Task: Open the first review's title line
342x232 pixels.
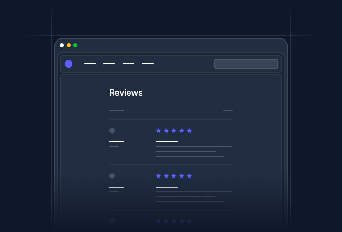Action: (x=167, y=142)
